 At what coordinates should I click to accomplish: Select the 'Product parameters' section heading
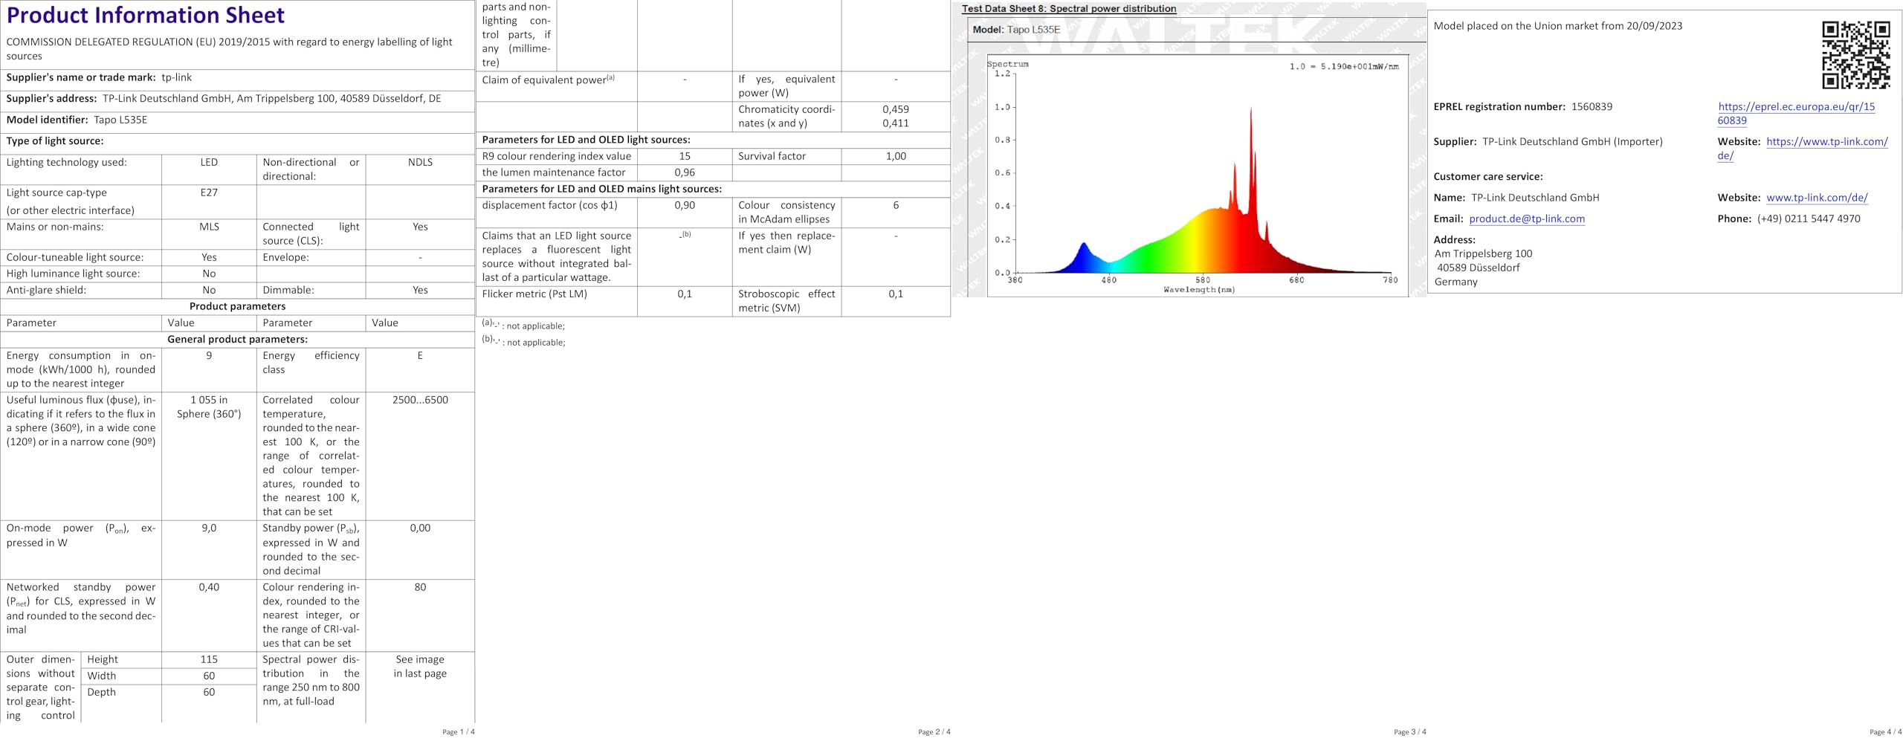click(237, 306)
